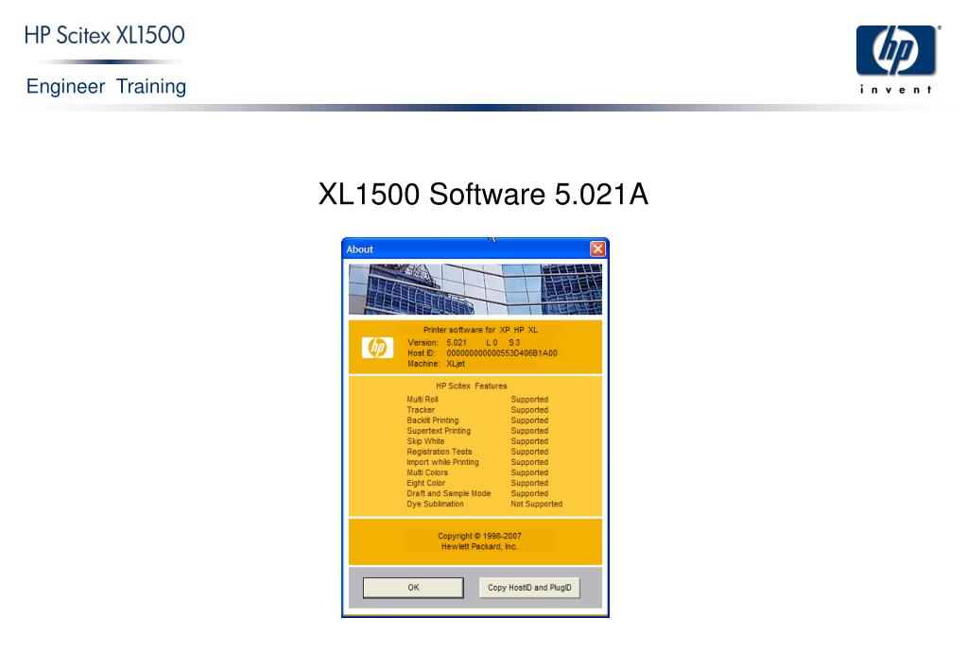The width and height of the screenshot is (967, 669).
Task: Click the Engineer Training subtitle
Action: tap(106, 86)
